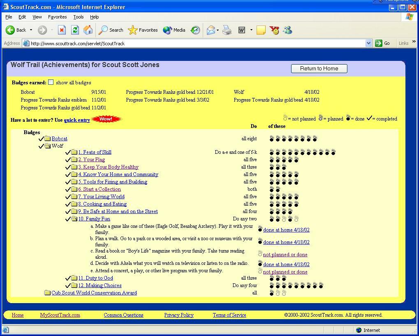Click the folder icon beside Your Flag
The height and width of the screenshot is (336, 419).
click(x=74, y=160)
